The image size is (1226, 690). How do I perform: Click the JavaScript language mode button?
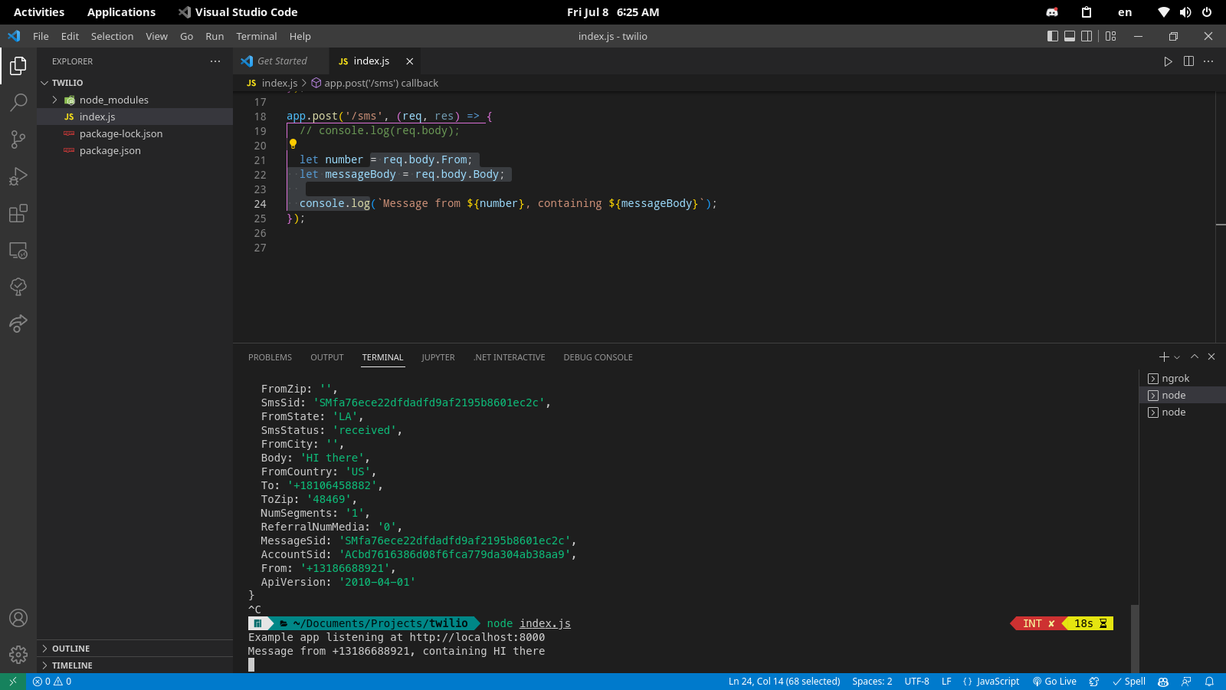991,682
